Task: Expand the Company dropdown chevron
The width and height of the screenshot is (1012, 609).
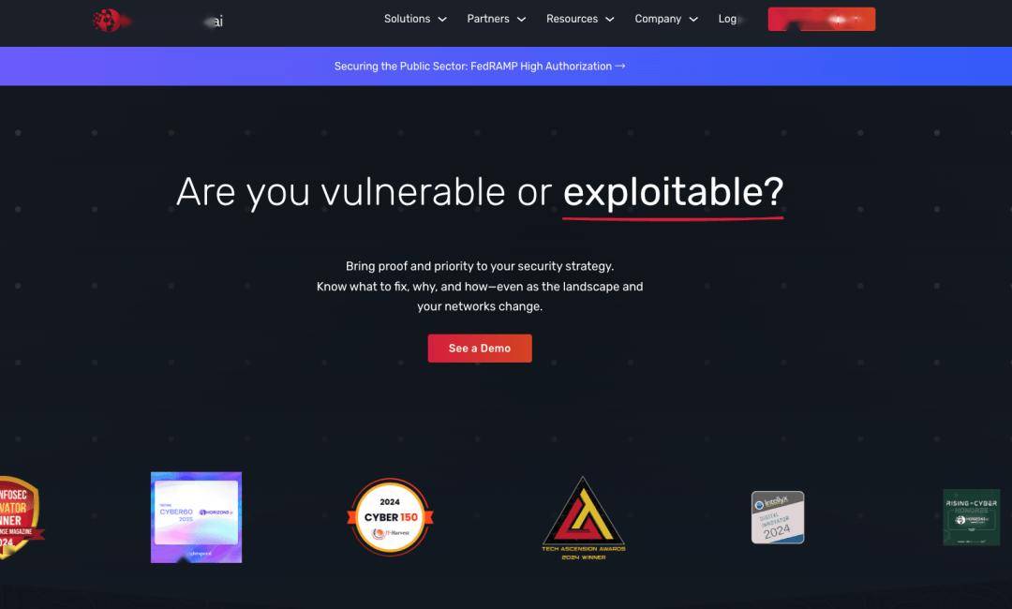Action: coord(693,20)
